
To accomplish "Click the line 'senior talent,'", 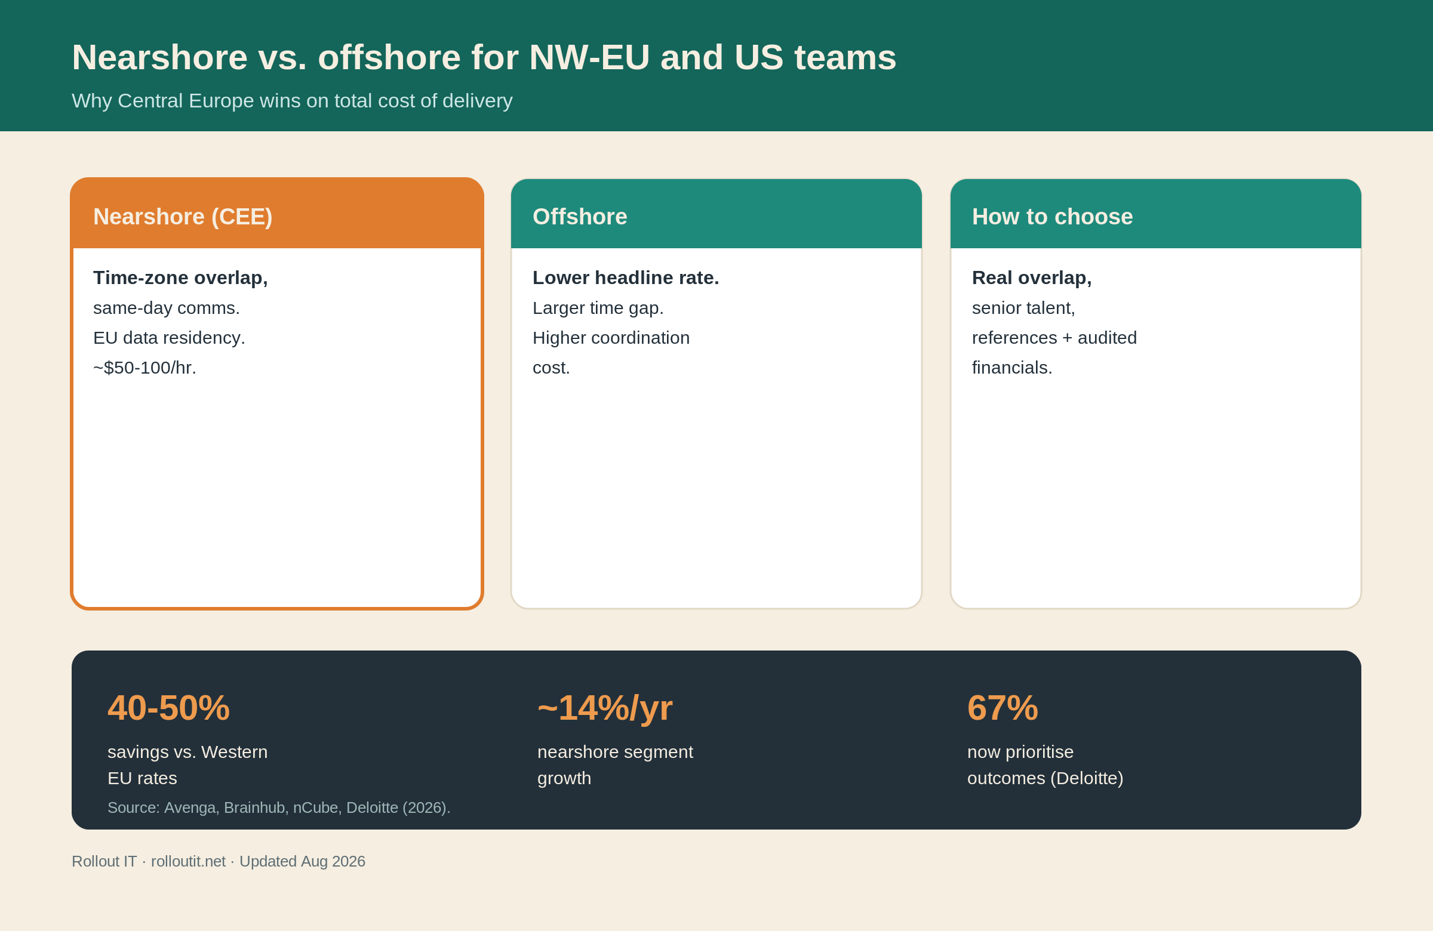I will click(x=1023, y=308).
